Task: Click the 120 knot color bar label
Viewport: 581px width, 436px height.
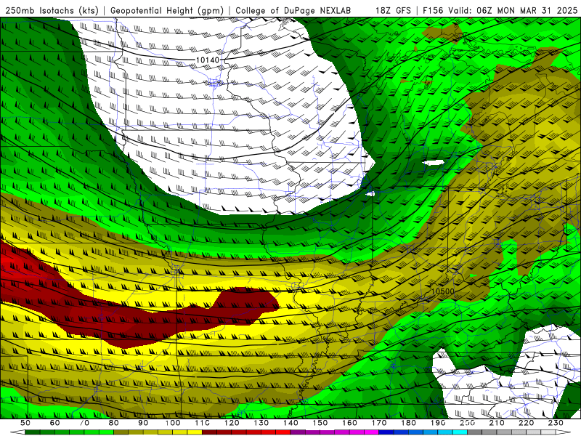Action: [x=232, y=423]
